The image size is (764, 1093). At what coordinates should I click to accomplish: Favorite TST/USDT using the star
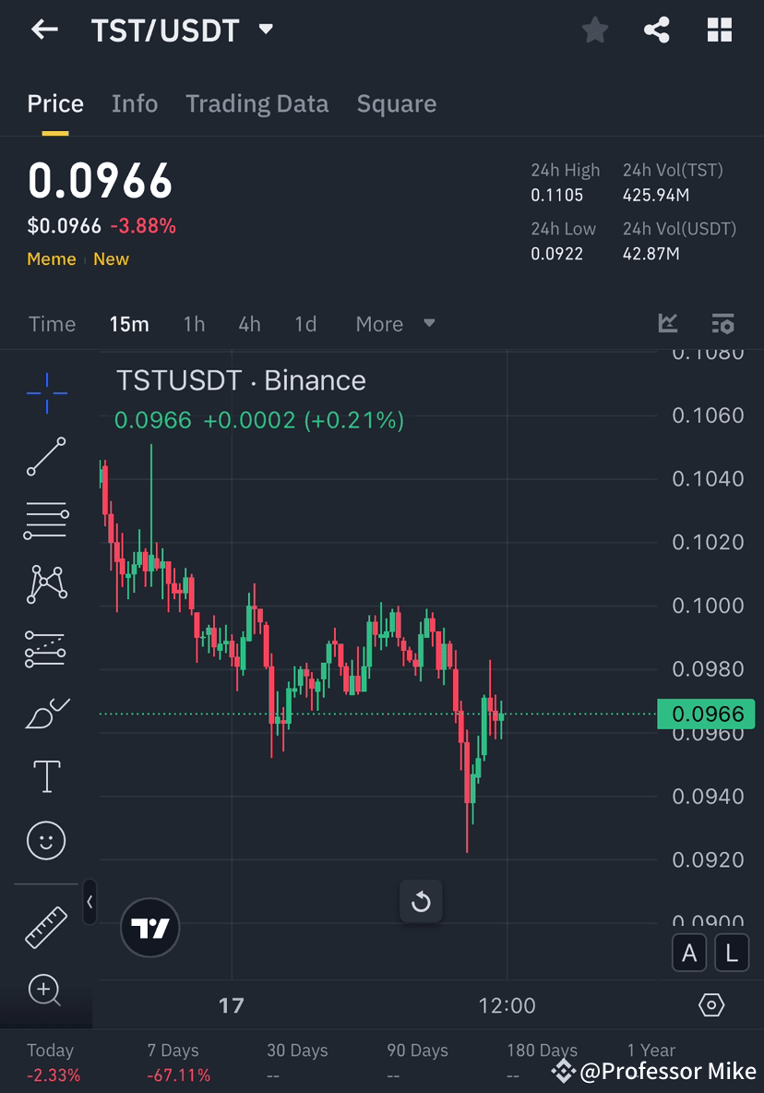pos(594,30)
